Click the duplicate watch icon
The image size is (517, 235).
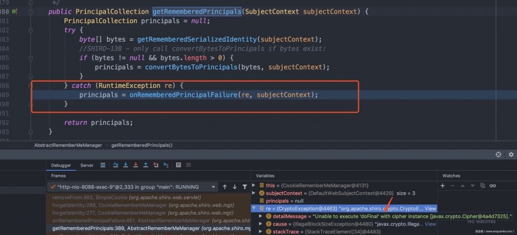(x=483, y=185)
